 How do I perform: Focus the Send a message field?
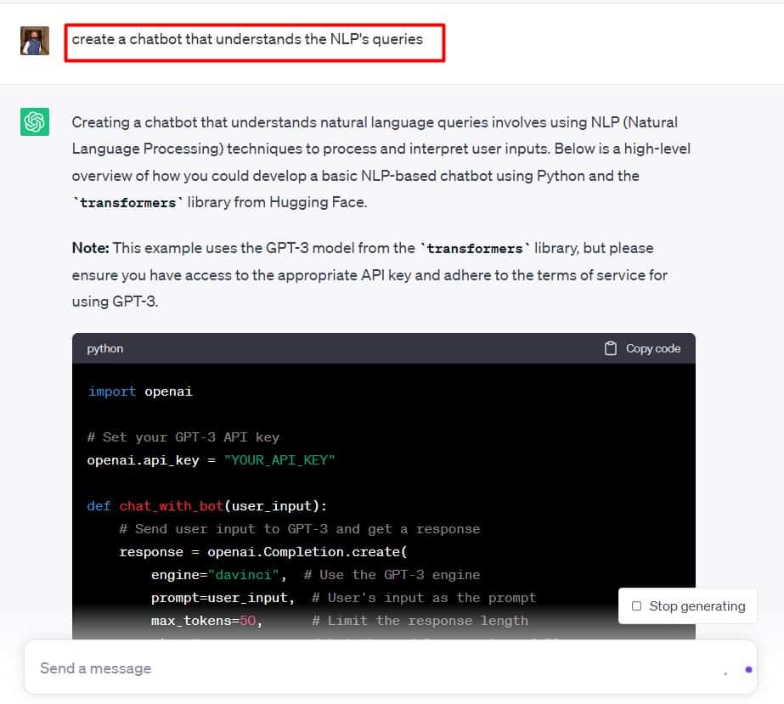(x=390, y=668)
